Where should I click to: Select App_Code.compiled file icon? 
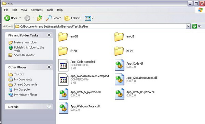pos(63,65)
